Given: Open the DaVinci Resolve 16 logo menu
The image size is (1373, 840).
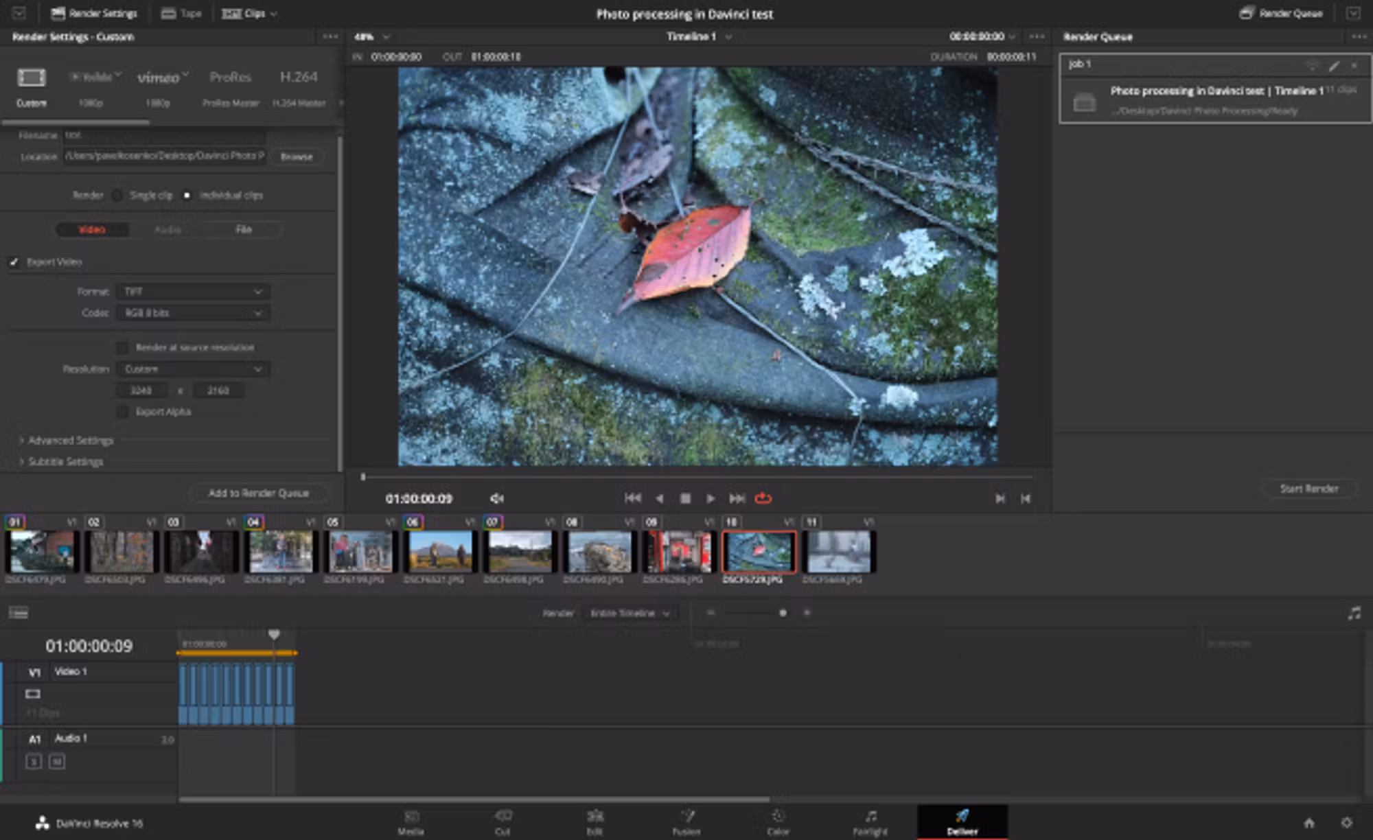Looking at the screenshot, I should (x=43, y=823).
